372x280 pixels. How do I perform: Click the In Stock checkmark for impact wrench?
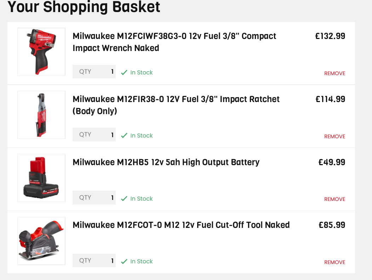[x=124, y=73]
